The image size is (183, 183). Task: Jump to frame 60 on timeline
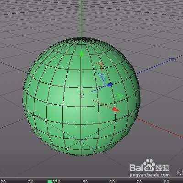point(112,182)
